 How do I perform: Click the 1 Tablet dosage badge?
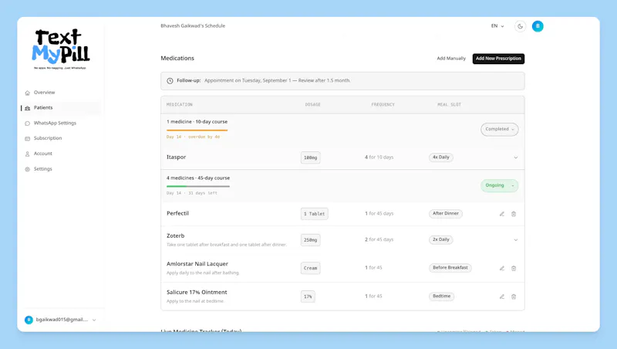coord(315,214)
